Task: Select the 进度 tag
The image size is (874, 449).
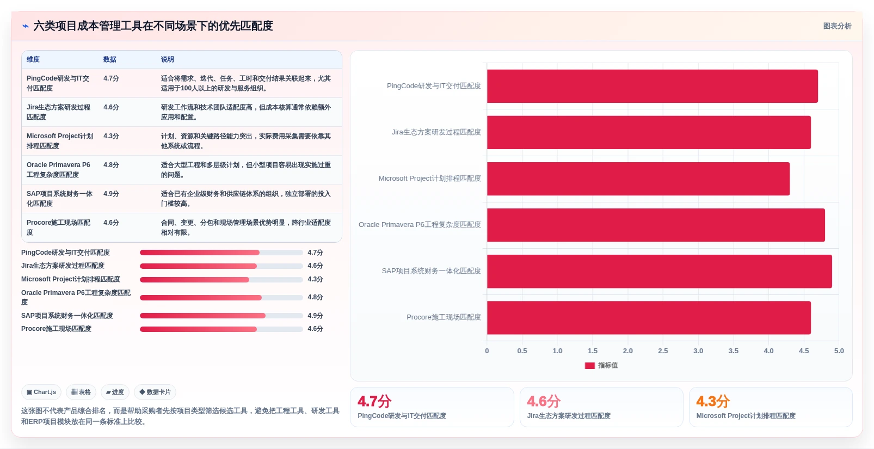Action: click(x=115, y=392)
